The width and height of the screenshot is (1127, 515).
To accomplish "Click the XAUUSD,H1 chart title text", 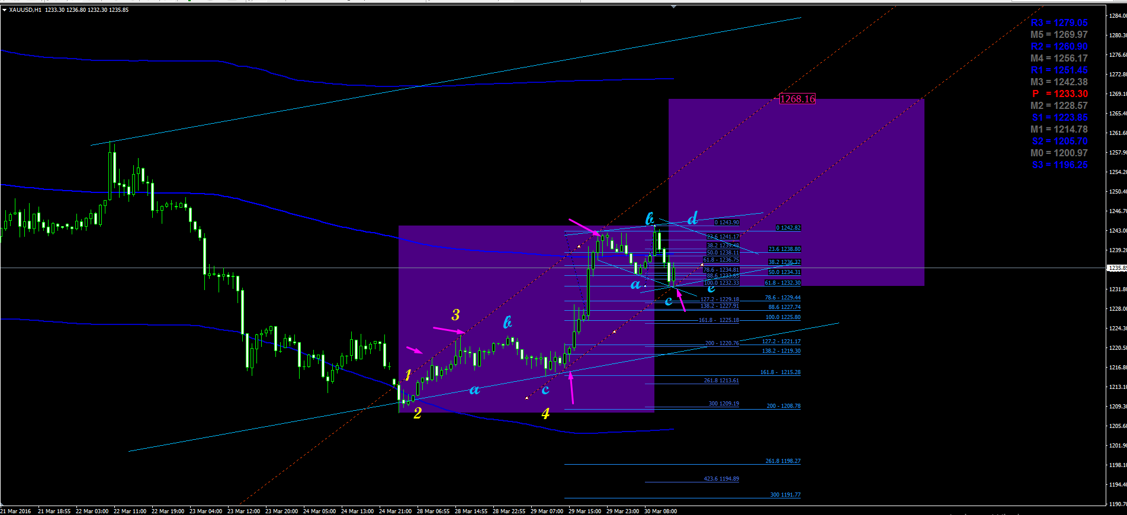I will [25, 10].
